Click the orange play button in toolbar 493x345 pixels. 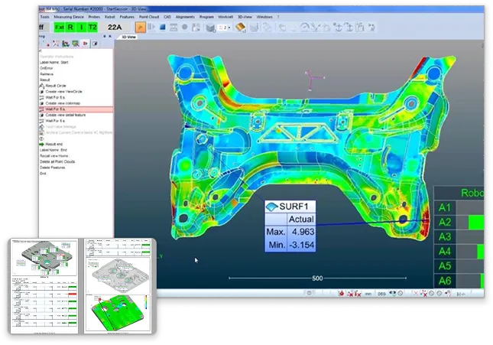coord(140,28)
